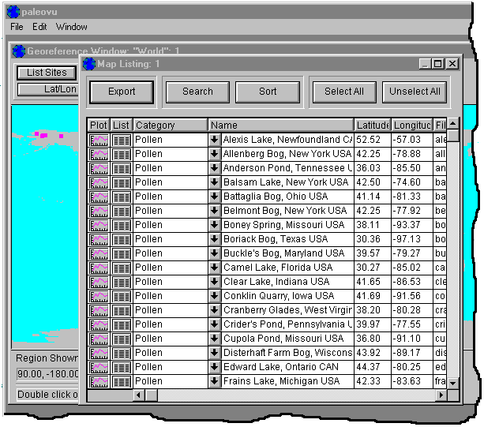Click the Select All button

point(343,92)
